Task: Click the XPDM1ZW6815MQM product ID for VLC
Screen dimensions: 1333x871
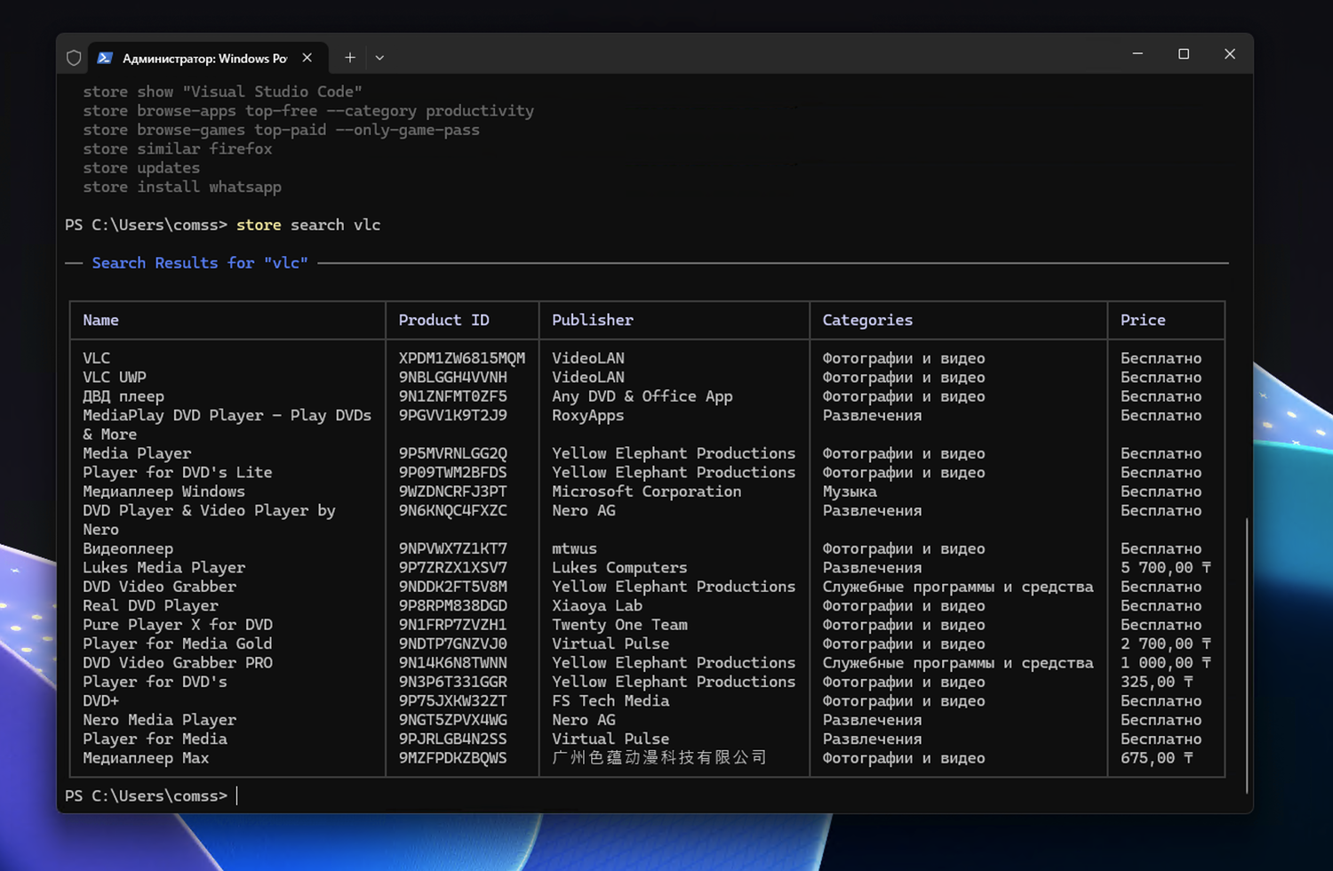Action: click(461, 358)
